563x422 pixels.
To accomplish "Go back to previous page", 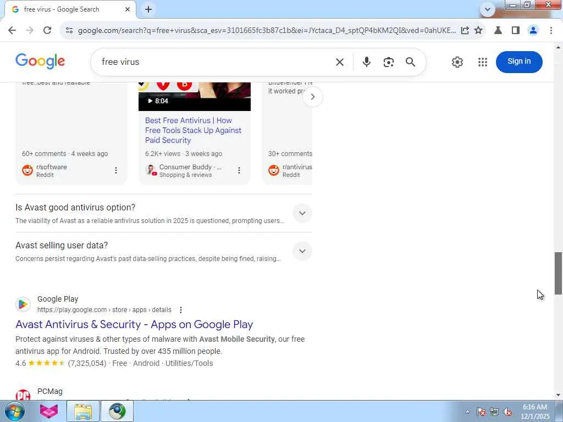I will [12, 31].
